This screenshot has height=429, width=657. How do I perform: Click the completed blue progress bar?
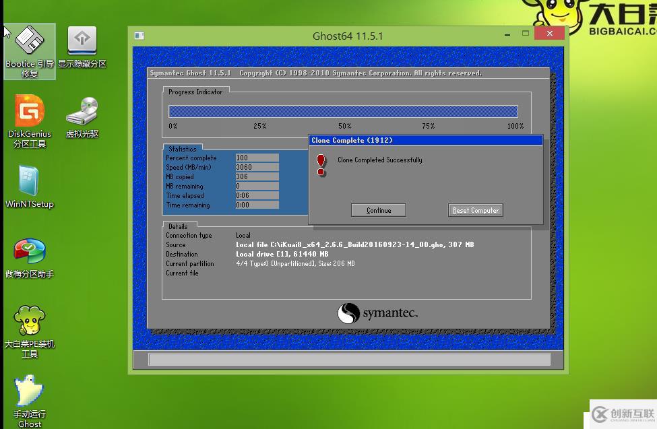343,111
